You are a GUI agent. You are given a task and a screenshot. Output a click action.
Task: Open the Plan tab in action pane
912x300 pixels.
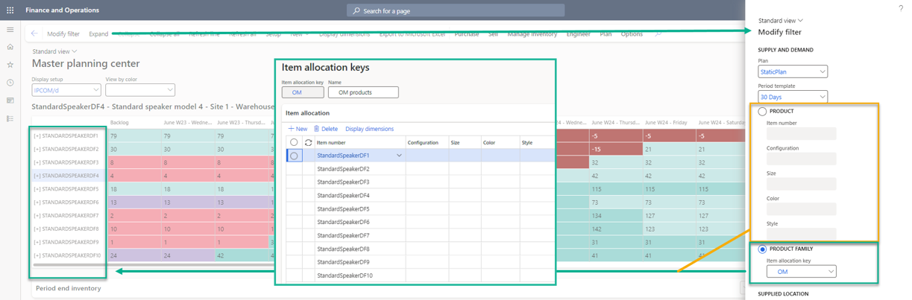(606, 34)
